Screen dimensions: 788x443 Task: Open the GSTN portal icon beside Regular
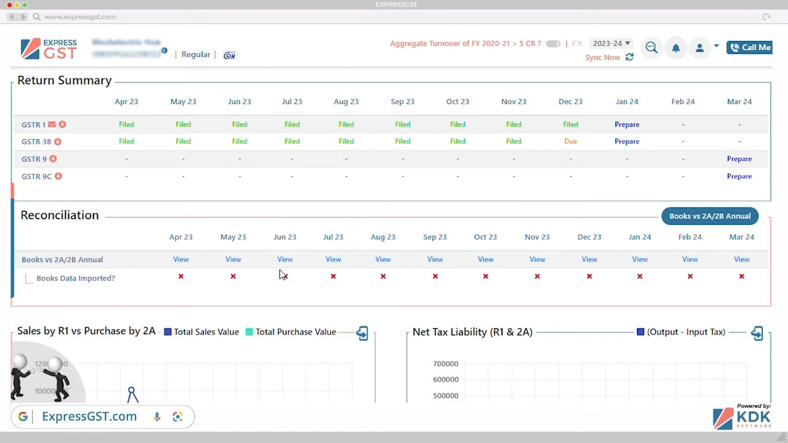coord(230,55)
